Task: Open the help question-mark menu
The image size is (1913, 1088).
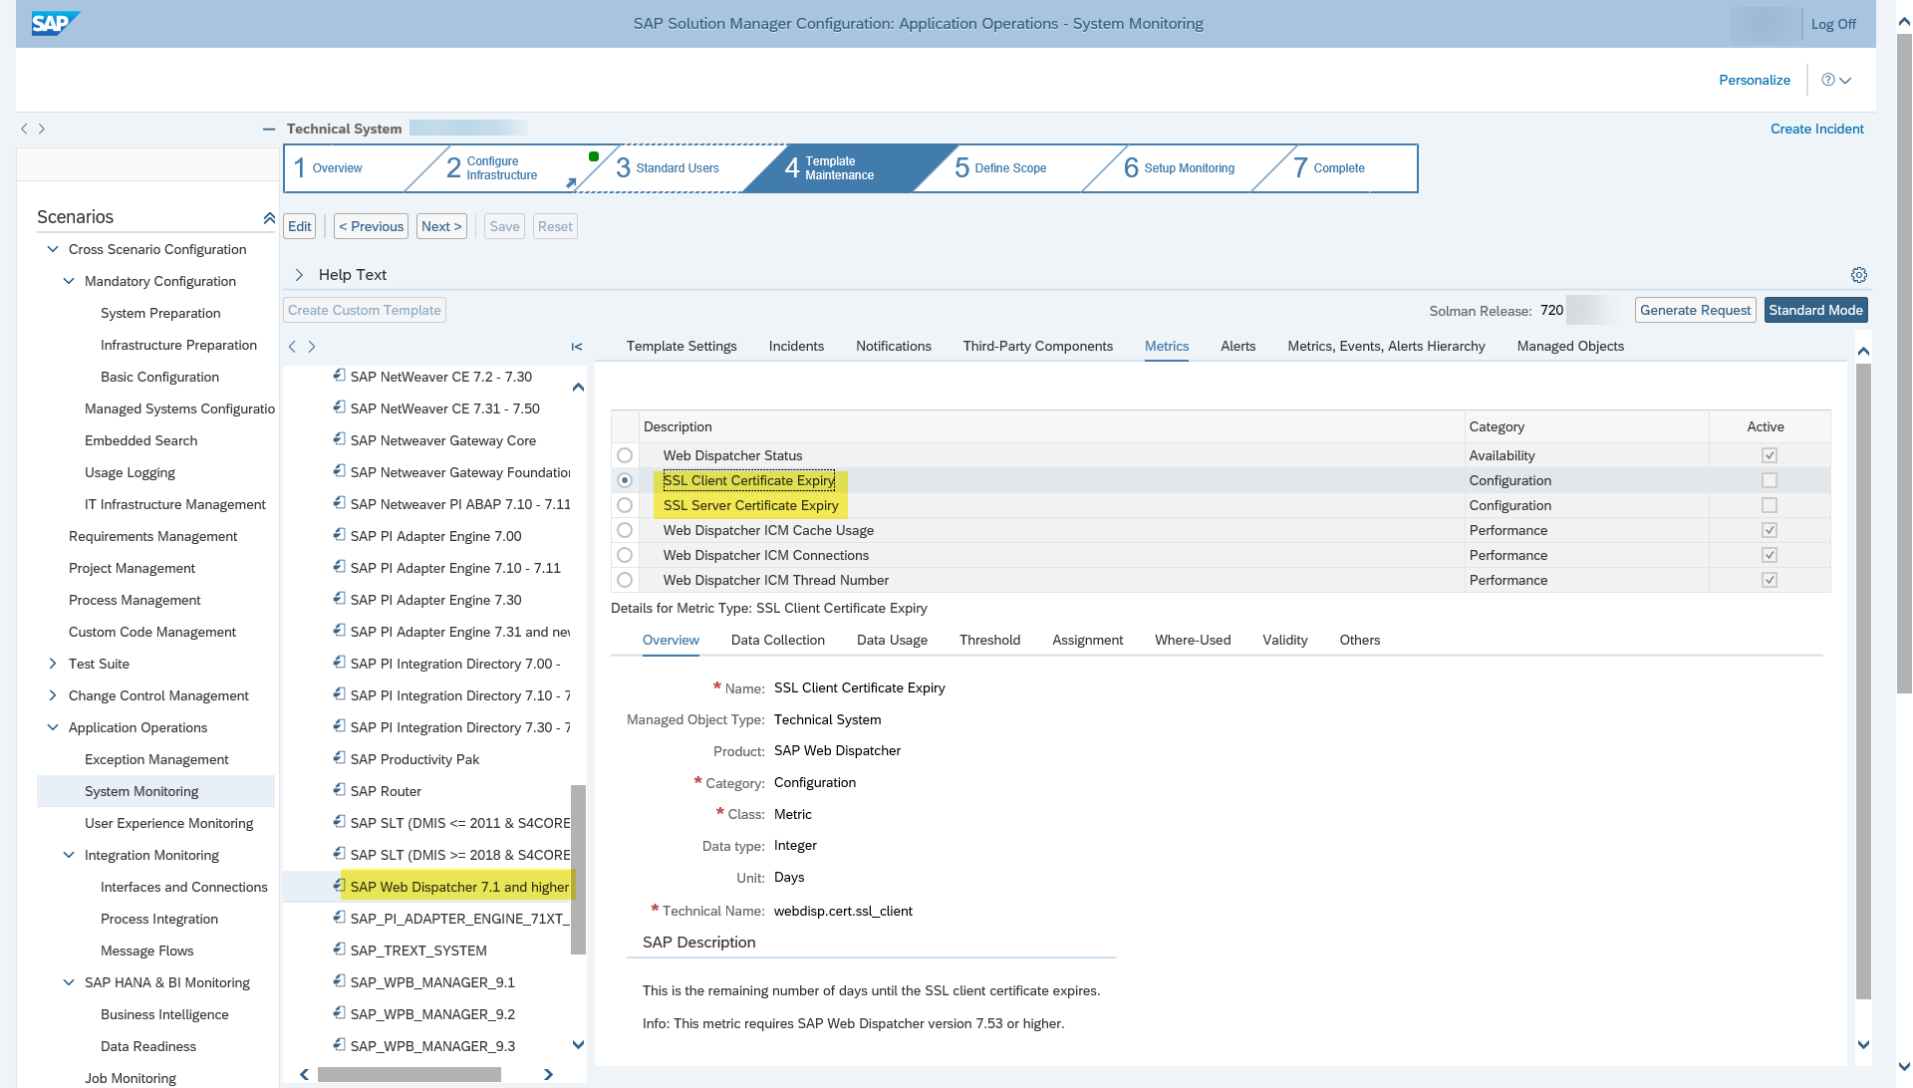Action: 1835,80
